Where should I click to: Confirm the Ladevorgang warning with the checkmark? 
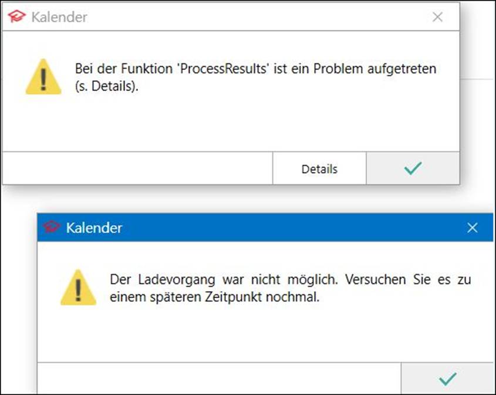[447, 379]
